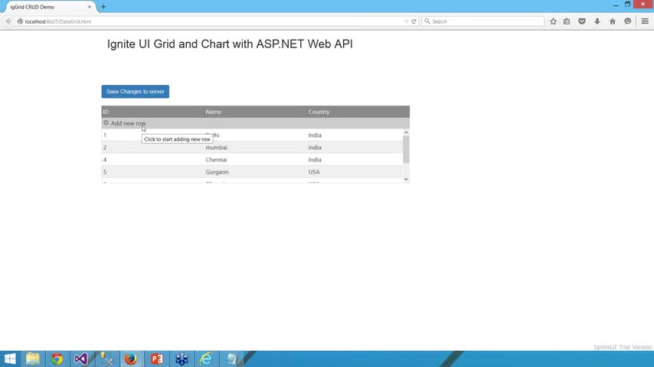Show bookmarks list icon

pos(567,21)
